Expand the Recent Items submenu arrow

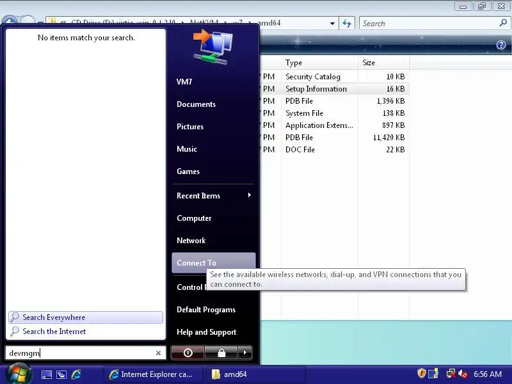[250, 195]
